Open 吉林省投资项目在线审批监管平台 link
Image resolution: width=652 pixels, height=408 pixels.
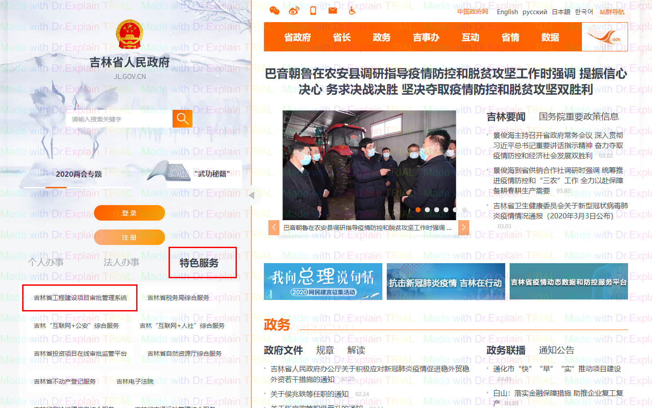[80, 354]
